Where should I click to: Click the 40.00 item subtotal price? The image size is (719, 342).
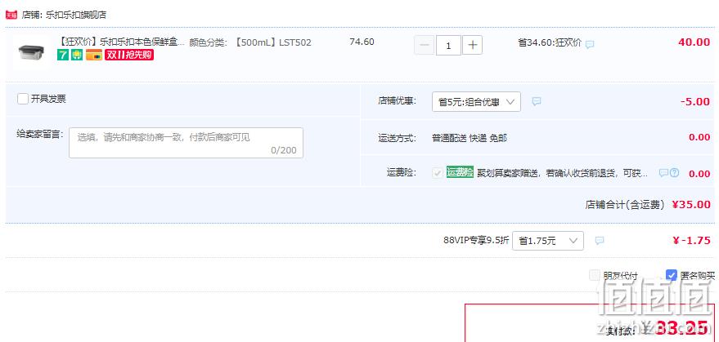(x=694, y=42)
